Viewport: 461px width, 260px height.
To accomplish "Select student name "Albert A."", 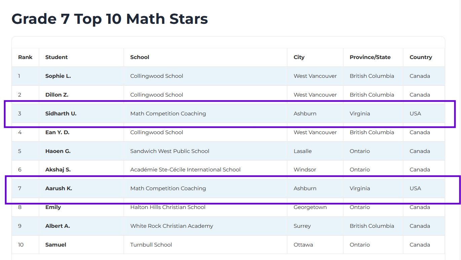I will 57,226.
